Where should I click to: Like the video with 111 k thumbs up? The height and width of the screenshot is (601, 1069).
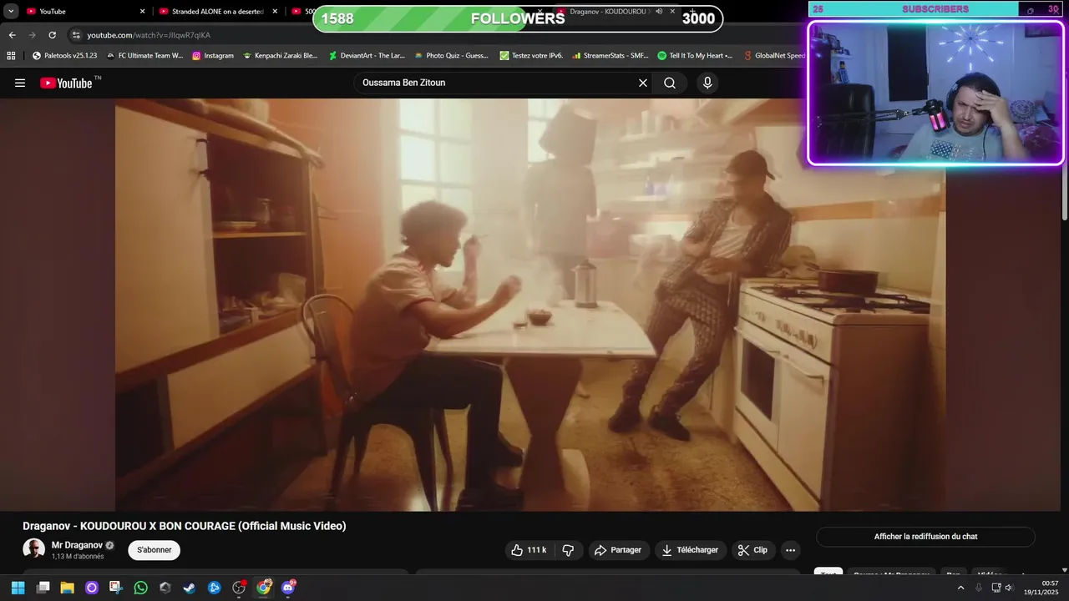[x=529, y=550]
